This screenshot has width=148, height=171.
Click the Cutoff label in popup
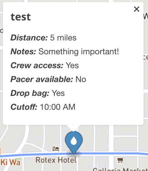click(24, 107)
